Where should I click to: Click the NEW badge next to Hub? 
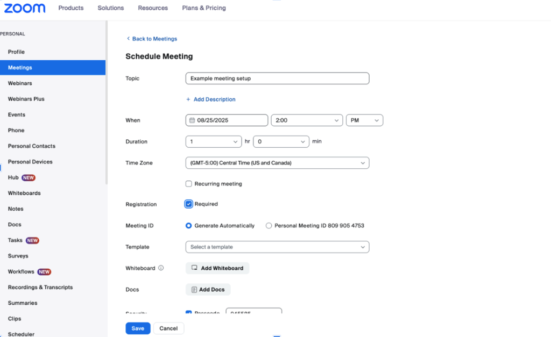29,178
